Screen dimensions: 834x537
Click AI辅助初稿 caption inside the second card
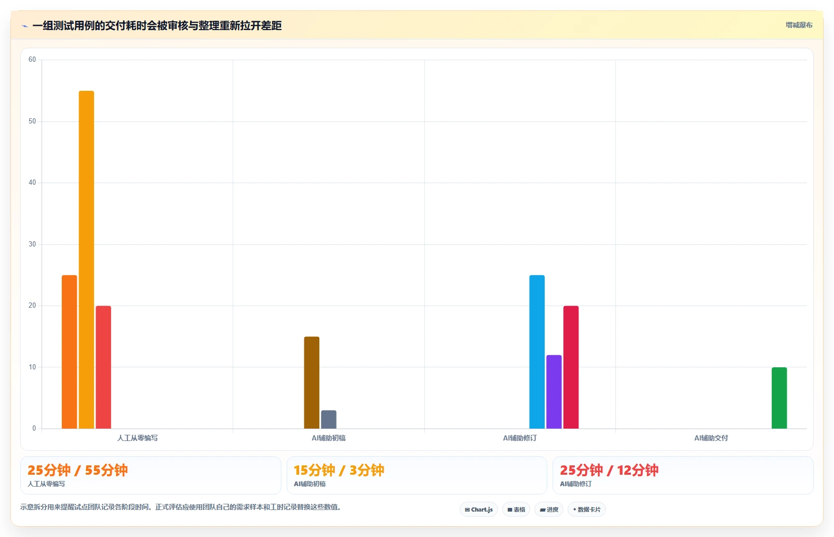310,484
